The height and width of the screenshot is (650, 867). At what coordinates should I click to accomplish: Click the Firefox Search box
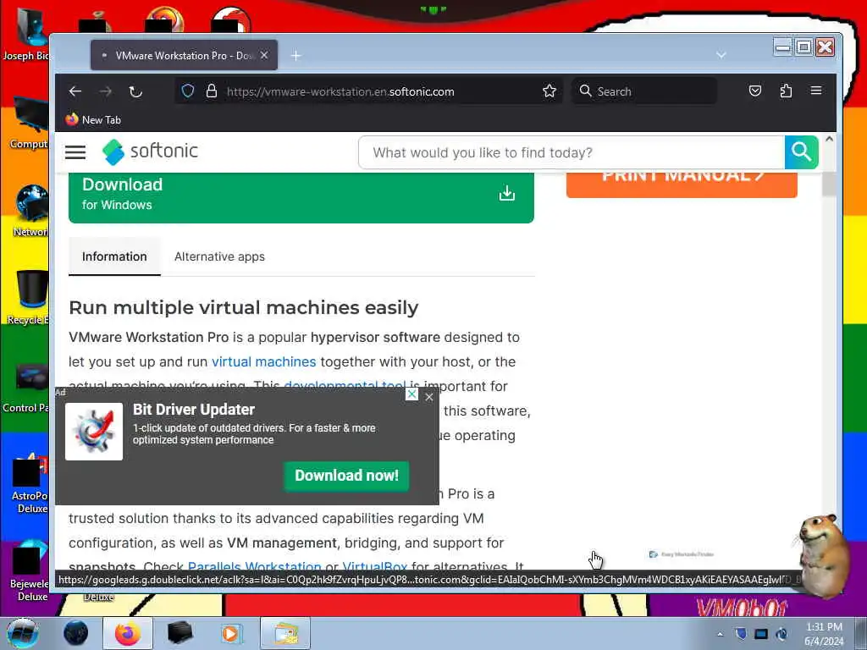click(644, 91)
